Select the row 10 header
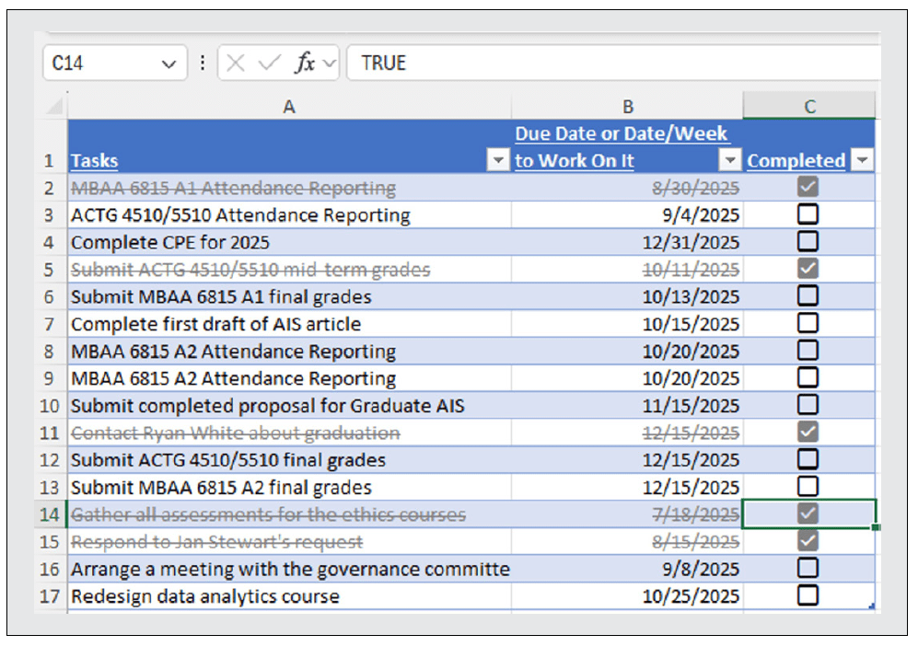918x658 pixels. coord(51,406)
